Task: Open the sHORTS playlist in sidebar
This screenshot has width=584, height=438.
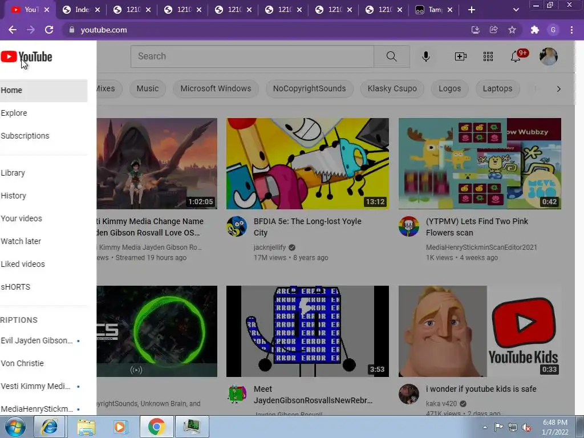Action: click(x=43, y=287)
